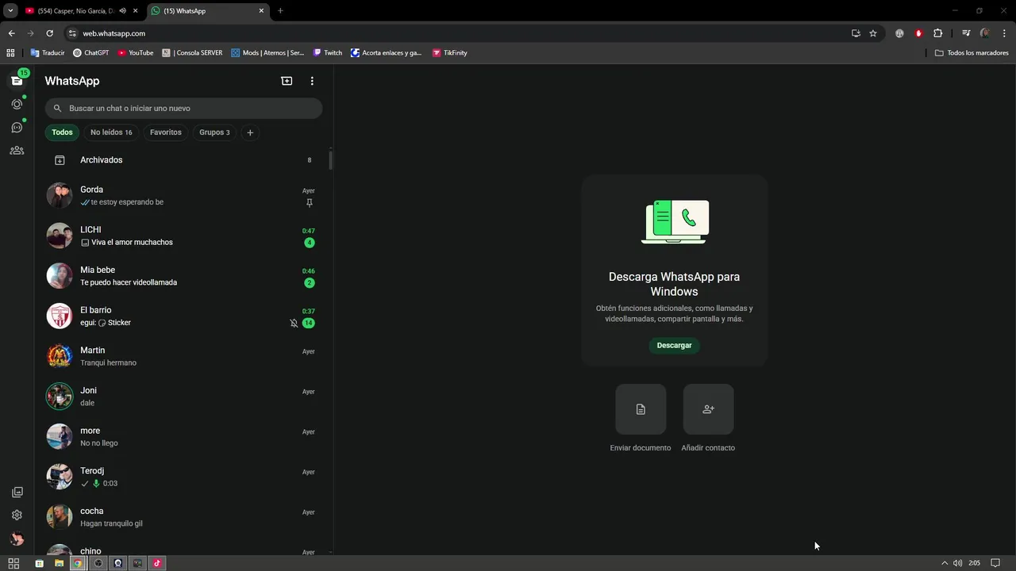Show hidden tray icons chevron
Image resolution: width=1016 pixels, height=571 pixels.
(945, 563)
